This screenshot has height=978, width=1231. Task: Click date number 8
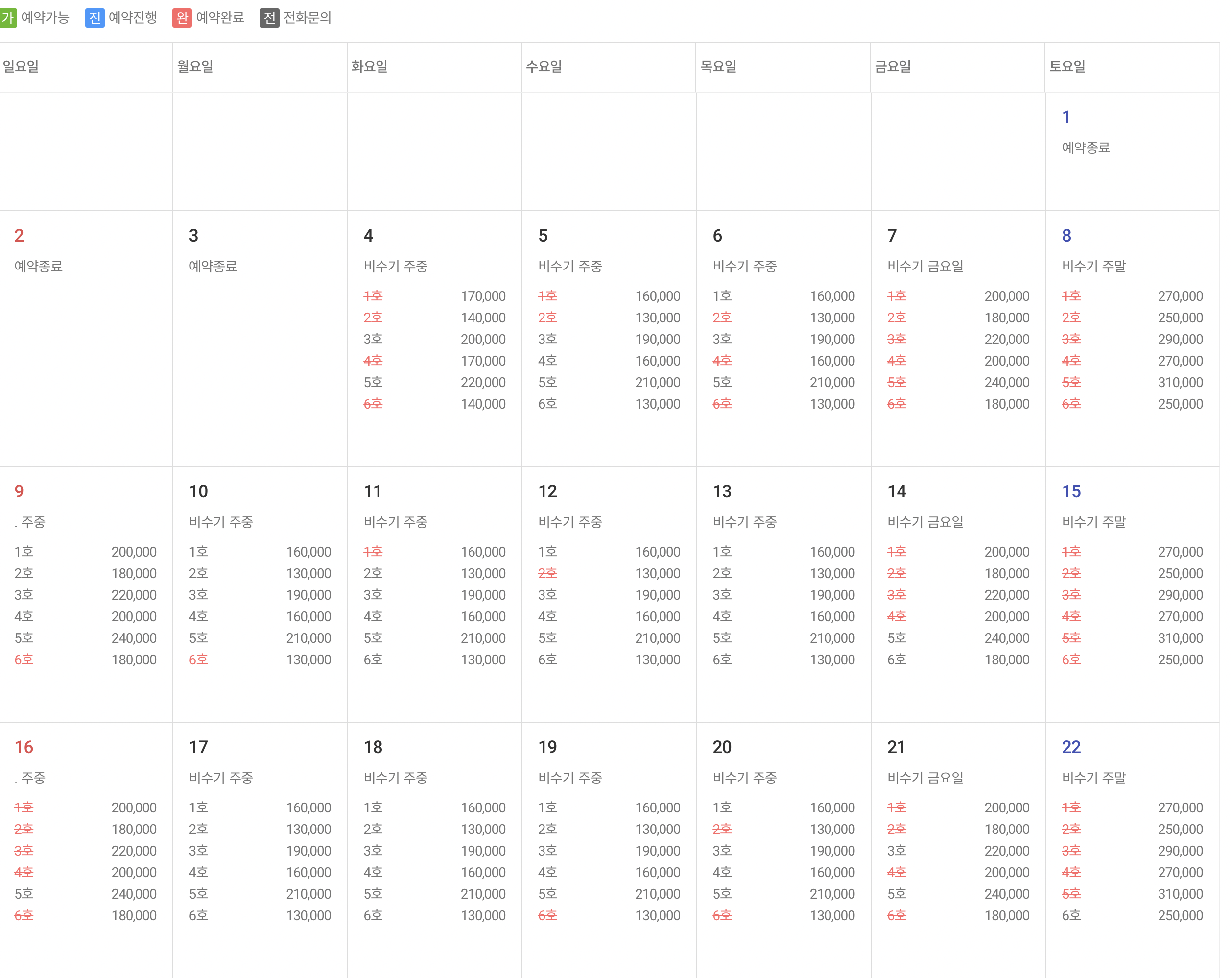click(1066, 235)
